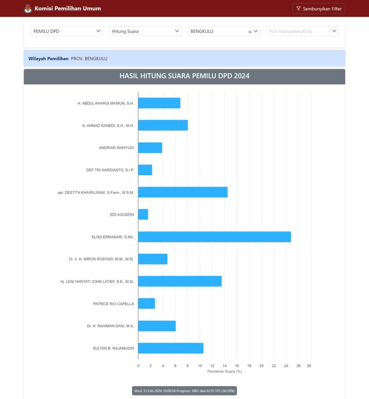Expand the Hitung Suara dropdown
369x399 pixels.
(x=145, y=31)
